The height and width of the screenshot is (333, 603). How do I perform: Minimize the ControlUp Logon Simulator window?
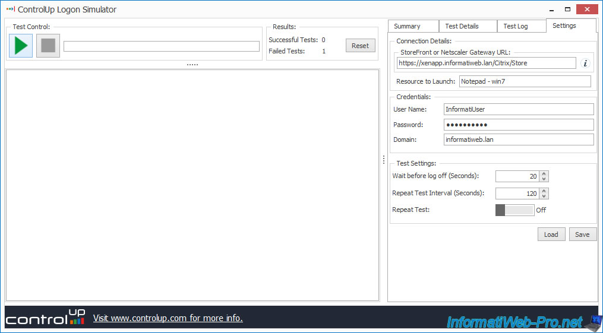(x=552, y=9)
